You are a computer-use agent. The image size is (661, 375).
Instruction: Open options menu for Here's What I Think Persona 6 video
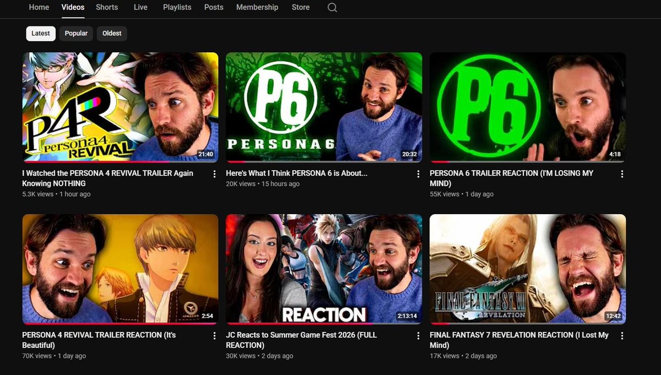[x=418, y=174]
